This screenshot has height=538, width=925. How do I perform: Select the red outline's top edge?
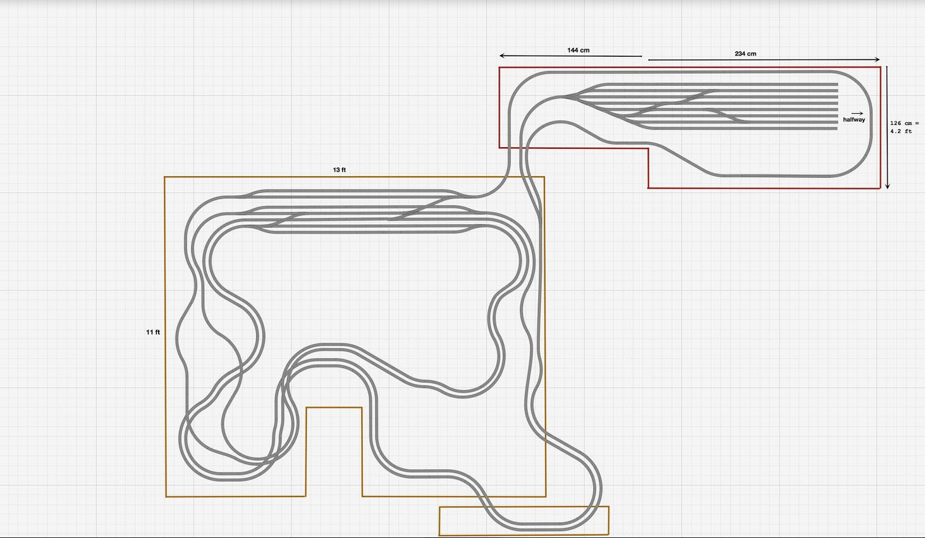coord(689,67)
